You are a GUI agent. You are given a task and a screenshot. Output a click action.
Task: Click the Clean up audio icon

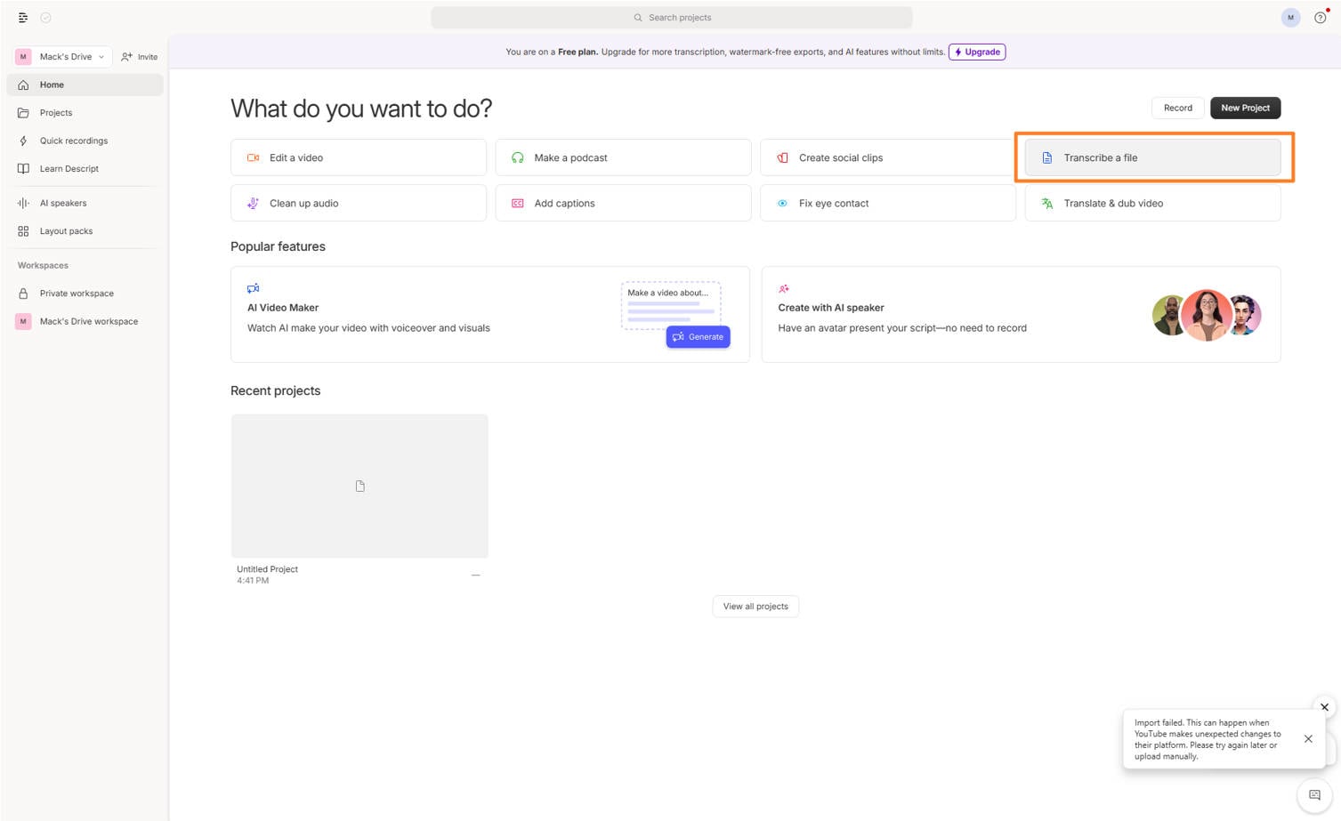pyautogui.click(x=253, y=203)
